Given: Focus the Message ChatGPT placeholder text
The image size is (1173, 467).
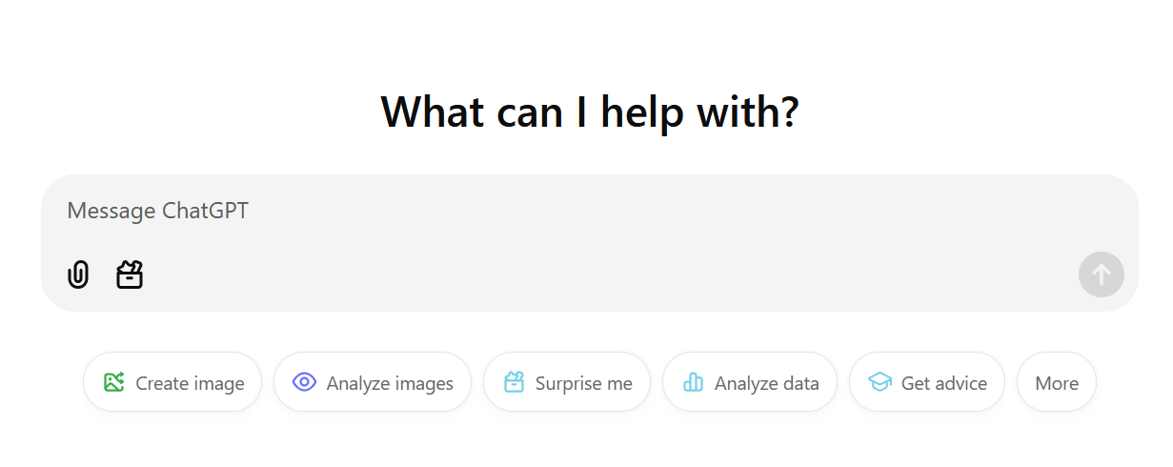Looking at the screenshot, I should pos(157,211).
